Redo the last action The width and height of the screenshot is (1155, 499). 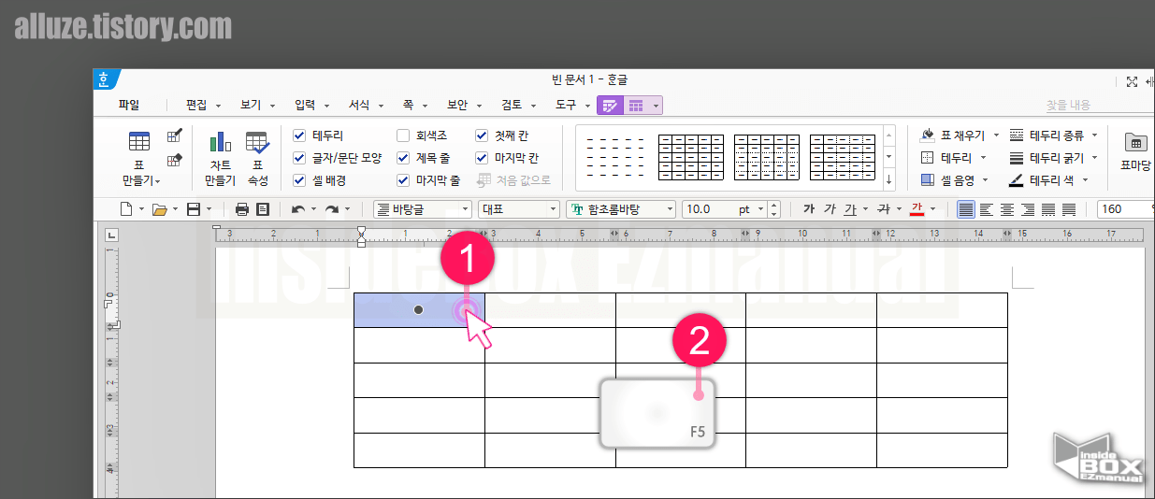click(331, 209)
